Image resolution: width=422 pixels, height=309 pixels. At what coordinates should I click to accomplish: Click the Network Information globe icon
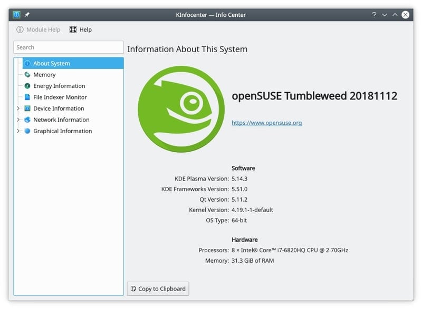pos(27,120)
